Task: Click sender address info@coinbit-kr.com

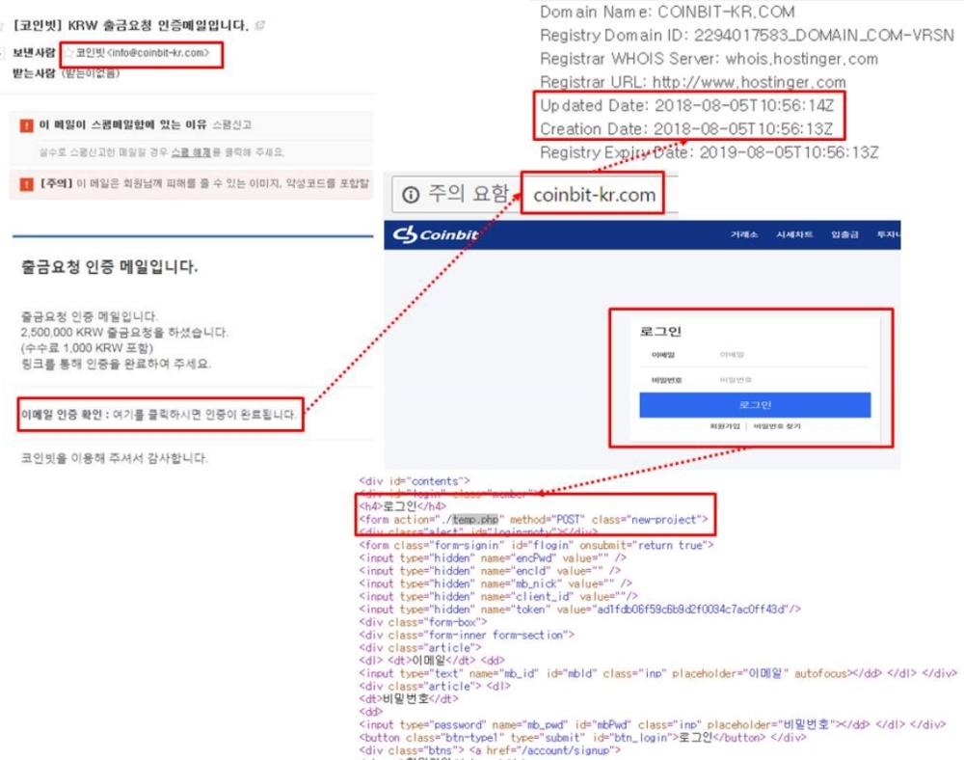Action: 158,53
